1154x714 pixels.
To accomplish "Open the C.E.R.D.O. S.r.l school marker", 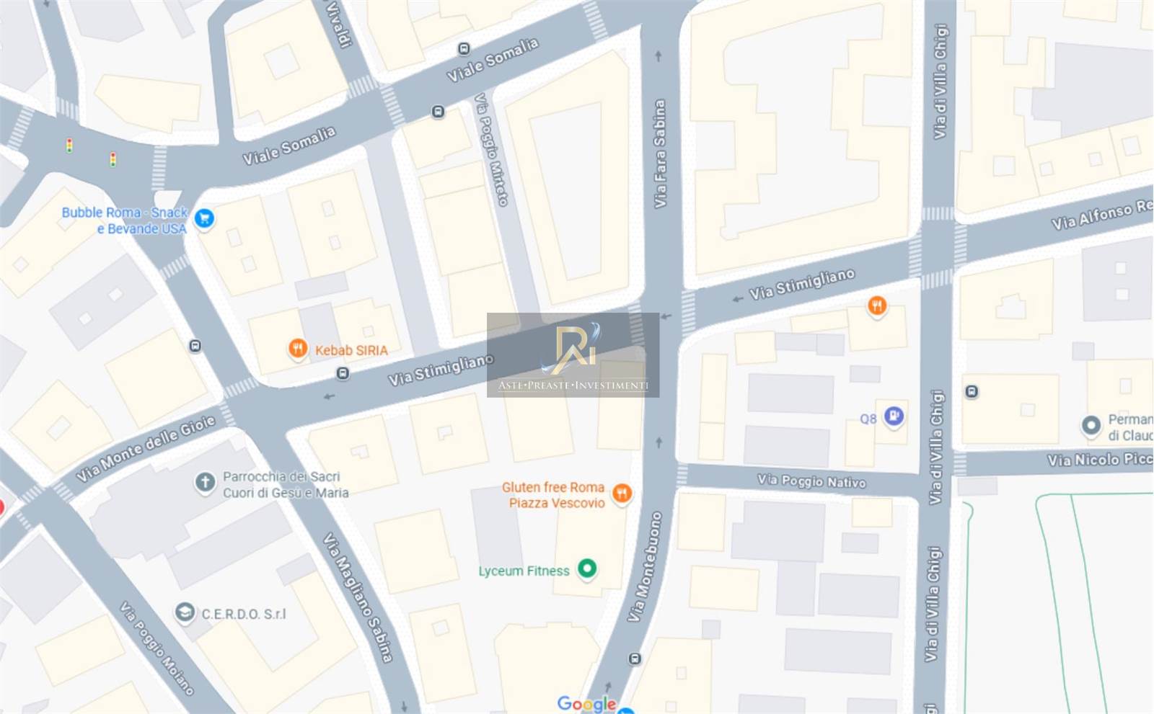I will 185,612.
